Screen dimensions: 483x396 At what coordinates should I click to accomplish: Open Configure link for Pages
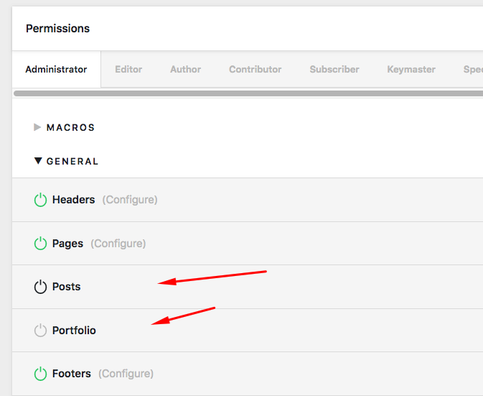[x=118, y=244]
